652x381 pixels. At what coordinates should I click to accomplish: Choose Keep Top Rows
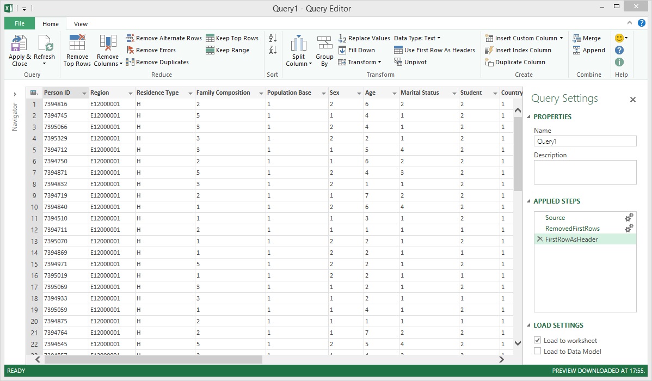click(x=232, y=38)
